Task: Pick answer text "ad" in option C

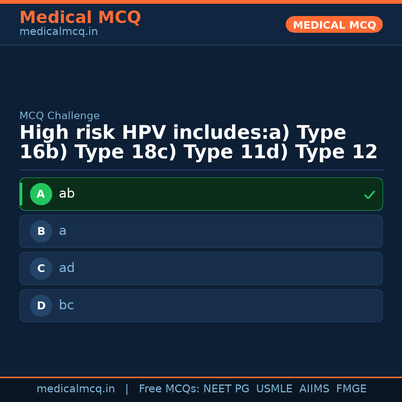Action: coord(67,268)
